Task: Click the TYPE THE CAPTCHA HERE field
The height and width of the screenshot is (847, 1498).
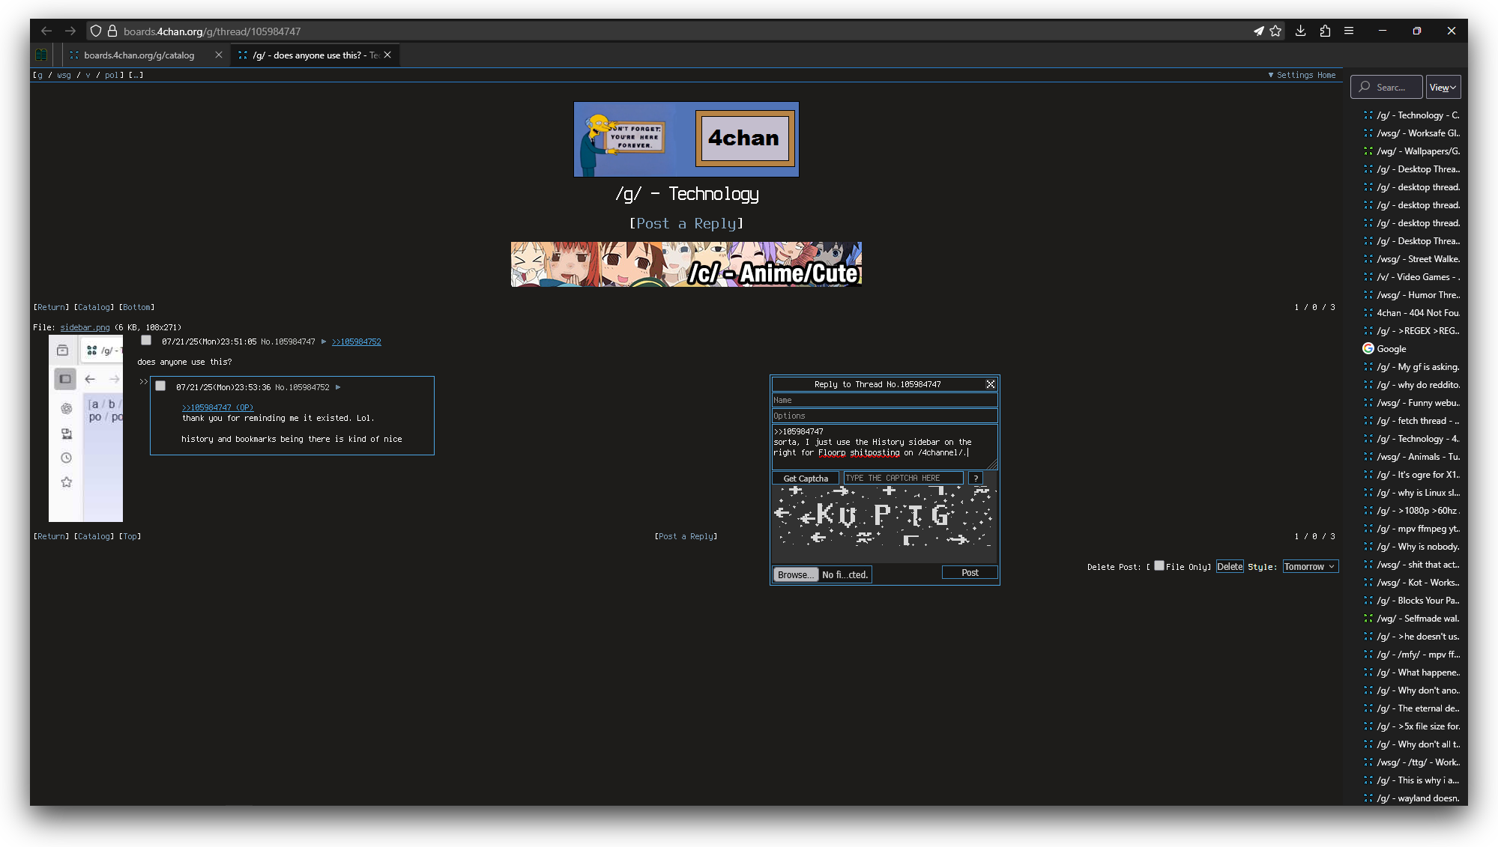Action: point(903,478)
